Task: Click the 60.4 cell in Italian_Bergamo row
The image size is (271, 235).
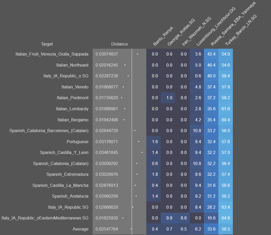Action: (226, 120)
